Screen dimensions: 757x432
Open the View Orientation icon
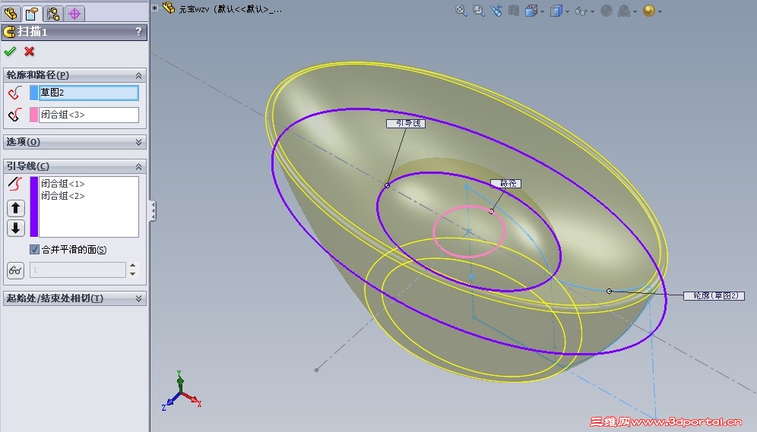click(x=531, y=11)
